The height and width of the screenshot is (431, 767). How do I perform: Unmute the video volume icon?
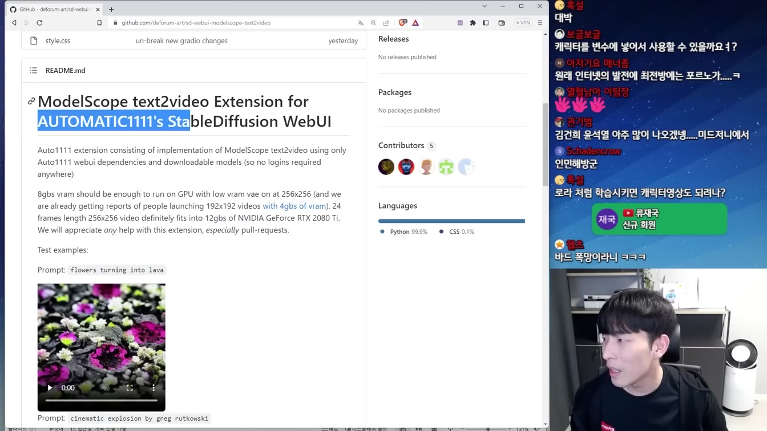pyautogui.click(x=106, y=388)
